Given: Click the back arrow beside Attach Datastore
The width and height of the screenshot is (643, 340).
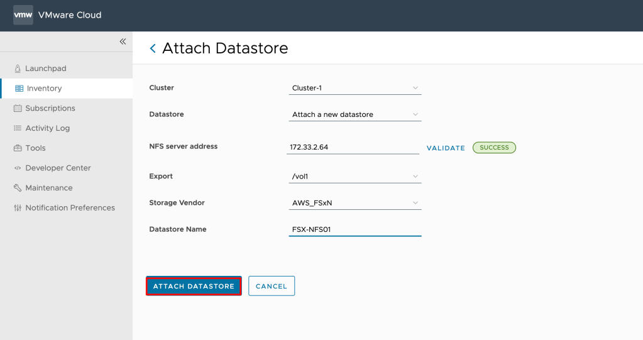Looking at the screenshot, I should 153,48.
